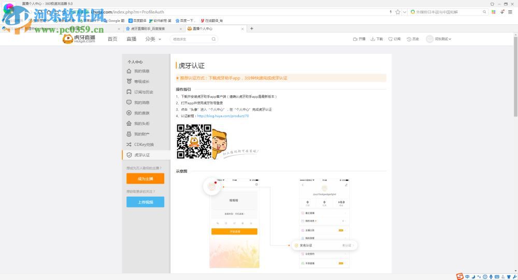
Task: Expand the address bar dropdown arrow
Action: (x=405, y=12)
